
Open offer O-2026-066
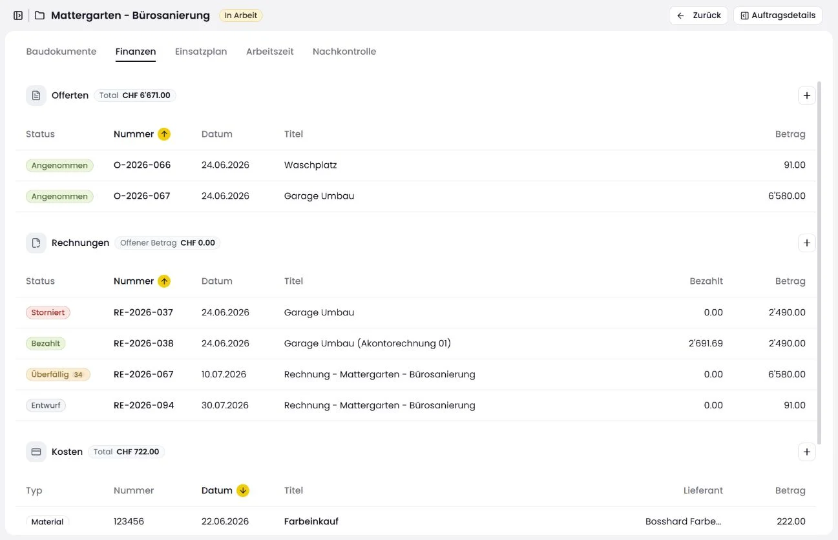142,165
